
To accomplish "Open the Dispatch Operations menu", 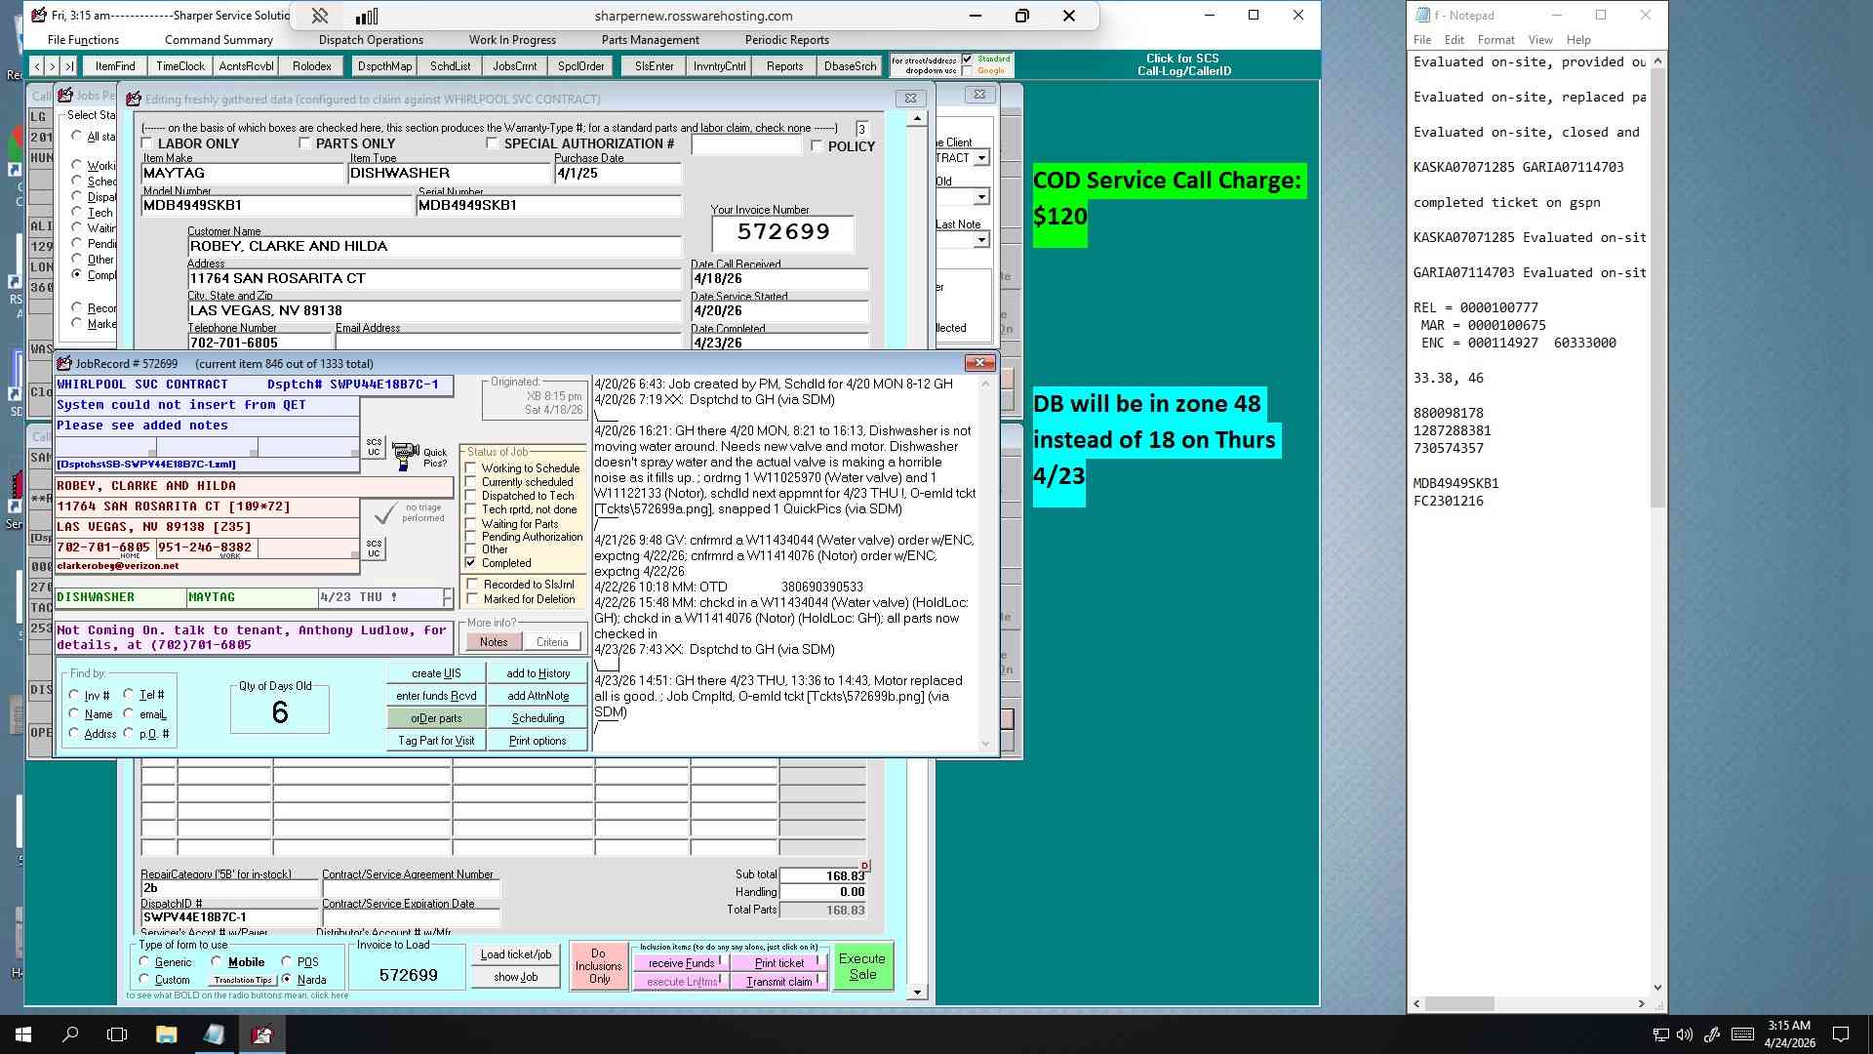I will (x=371, y=40).
